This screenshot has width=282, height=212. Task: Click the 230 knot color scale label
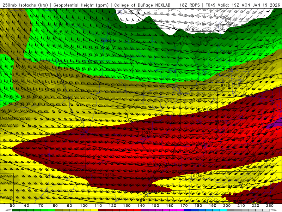(270, 206)
